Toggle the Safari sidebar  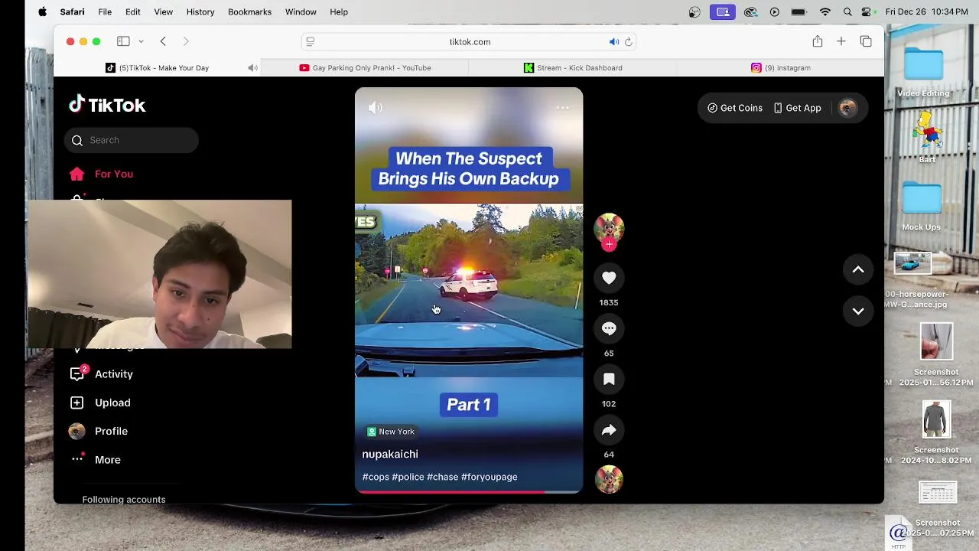pyautogui.click(x=123, y=41)
